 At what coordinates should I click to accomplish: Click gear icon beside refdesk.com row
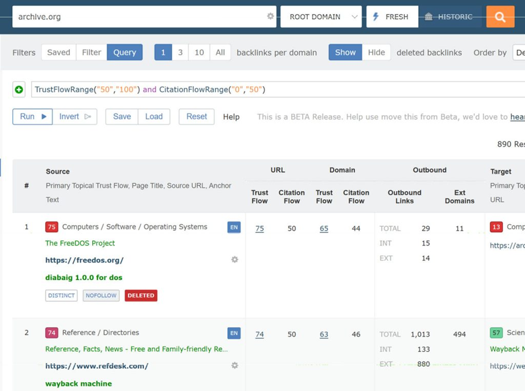tap(234, 365)
